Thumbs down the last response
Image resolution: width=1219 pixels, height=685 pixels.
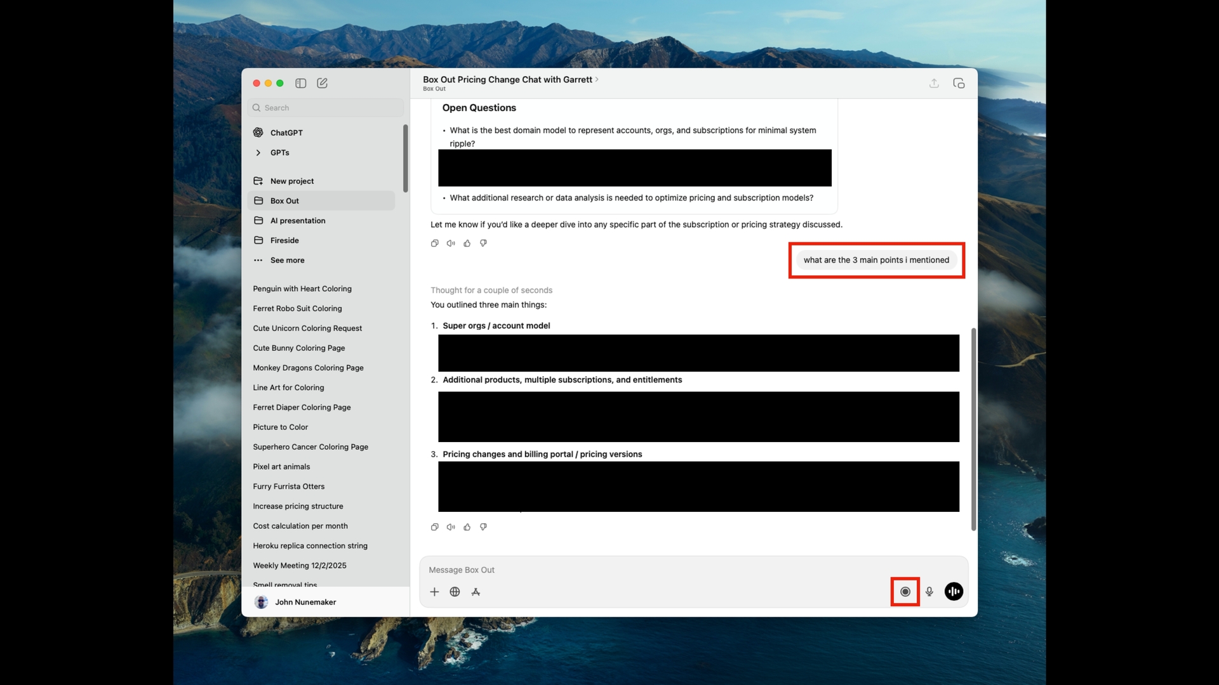484,527
